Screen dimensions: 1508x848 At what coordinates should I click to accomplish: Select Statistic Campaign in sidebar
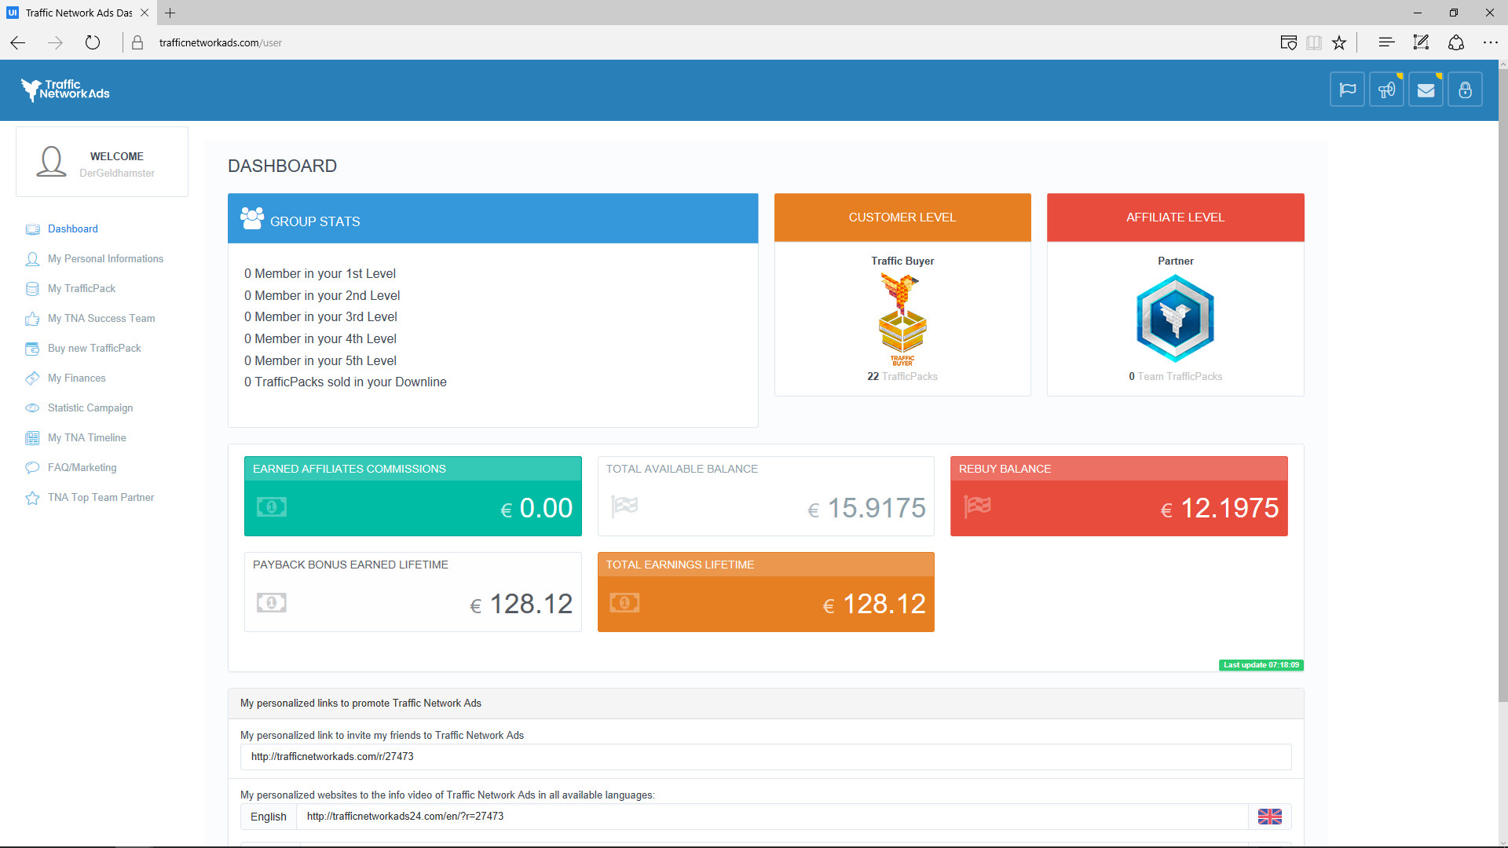click(x=90, y=408)
